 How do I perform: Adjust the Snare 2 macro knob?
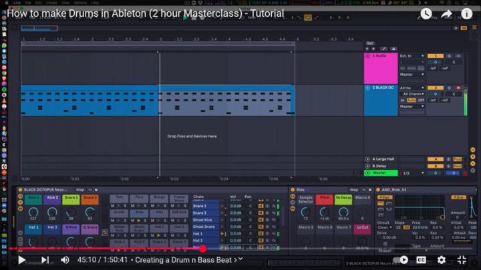click(x=90, y=211)
